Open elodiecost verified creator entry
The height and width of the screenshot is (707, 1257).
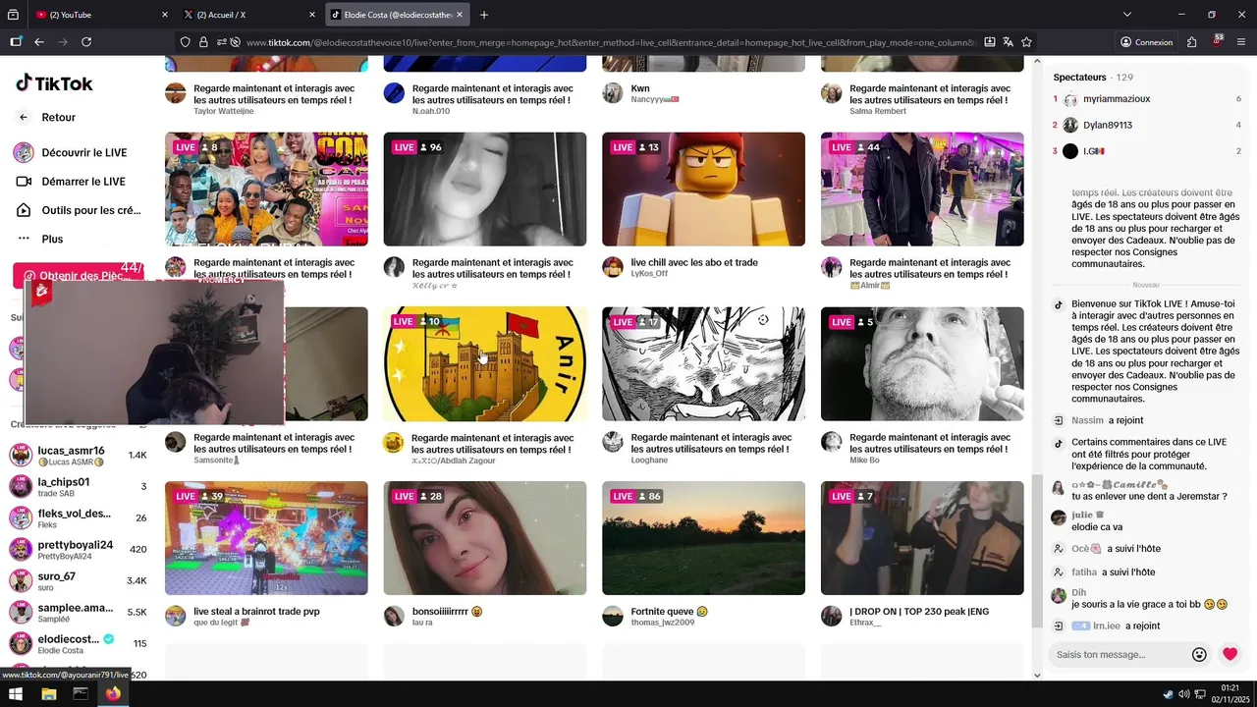coord(79,643)
